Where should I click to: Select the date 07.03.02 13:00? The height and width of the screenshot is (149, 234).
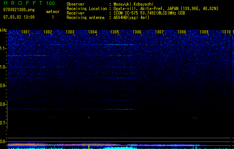point(19,17)
